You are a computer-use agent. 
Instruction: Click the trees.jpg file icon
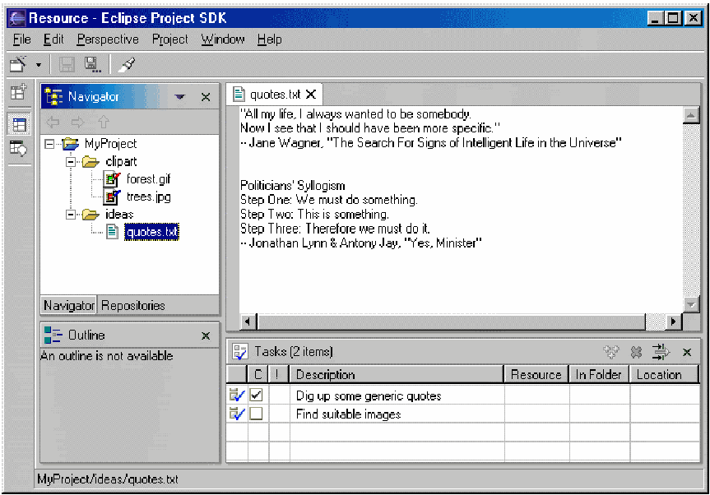click(x=111, y=197)
